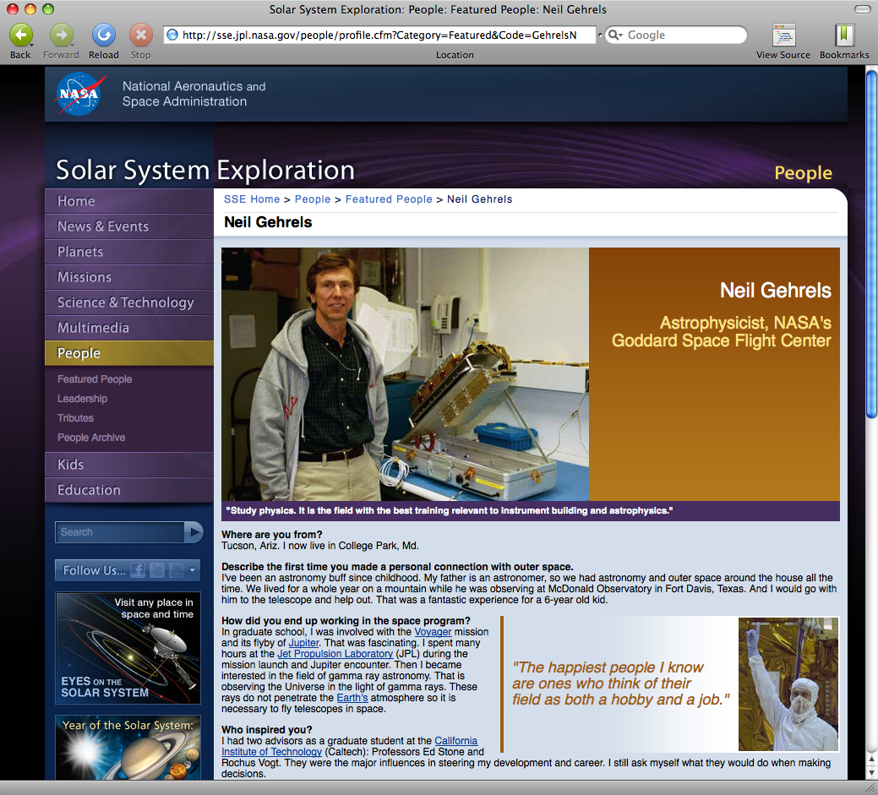Click the 'Who inspired you?' question
The height and width of the screenshot is (795, 878).
click(266, 729)
